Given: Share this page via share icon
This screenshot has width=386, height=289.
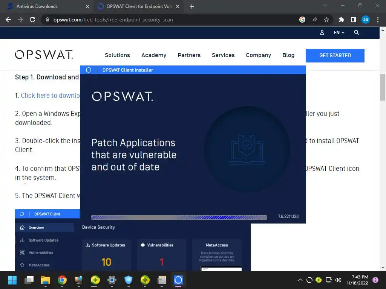Looking at the screenshot, I should point(314,20).
